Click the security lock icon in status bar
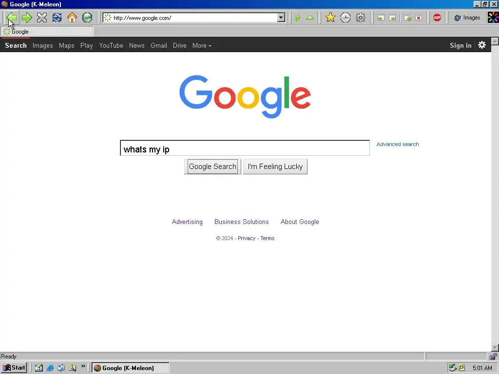The image size is (499, 374). (493, 356)
